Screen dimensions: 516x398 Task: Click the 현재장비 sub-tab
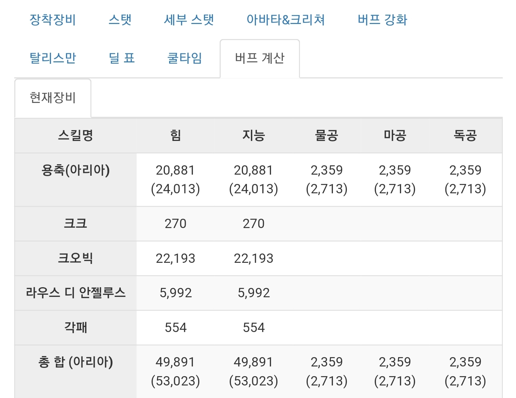click(53, 98)
